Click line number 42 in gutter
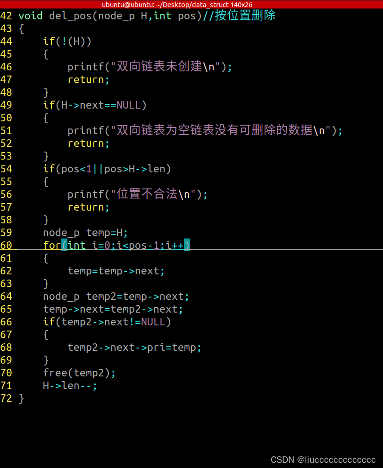Viewport: 383px width, 468px height. click(x=6, y=16)
